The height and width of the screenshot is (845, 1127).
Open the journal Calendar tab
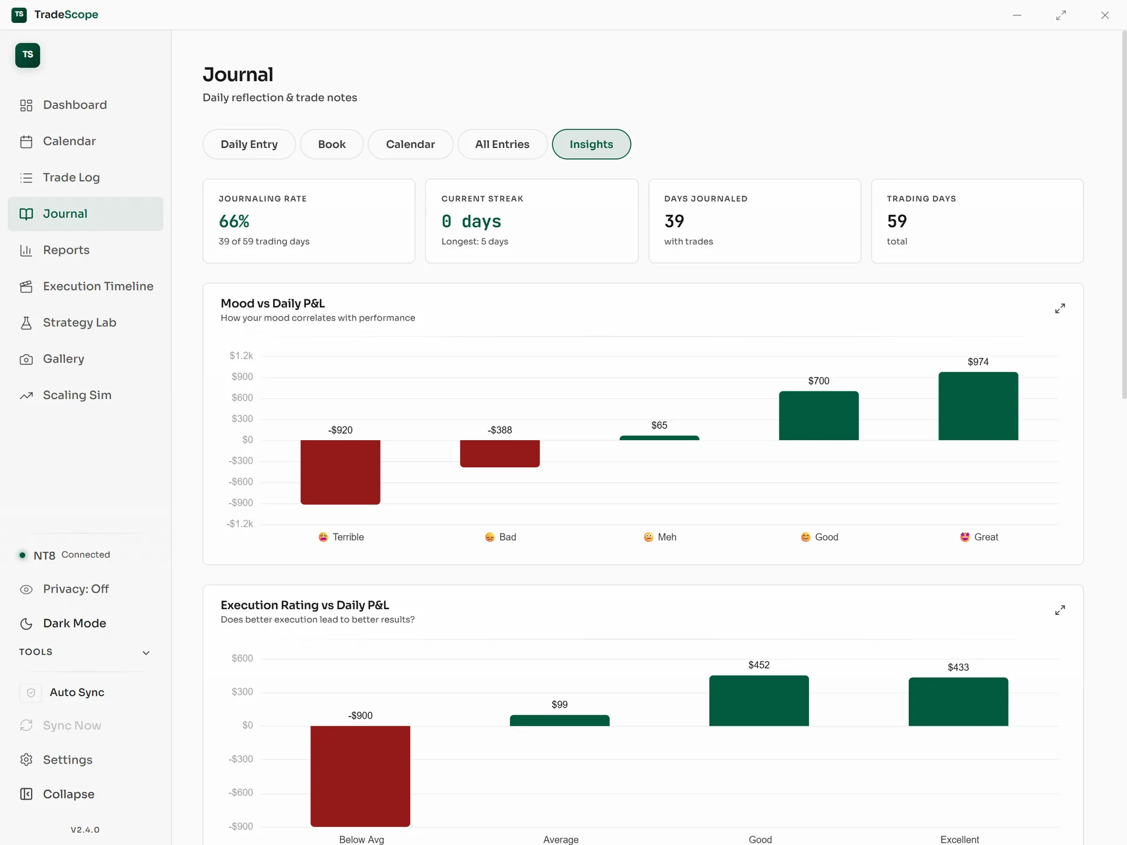(410, 144)
